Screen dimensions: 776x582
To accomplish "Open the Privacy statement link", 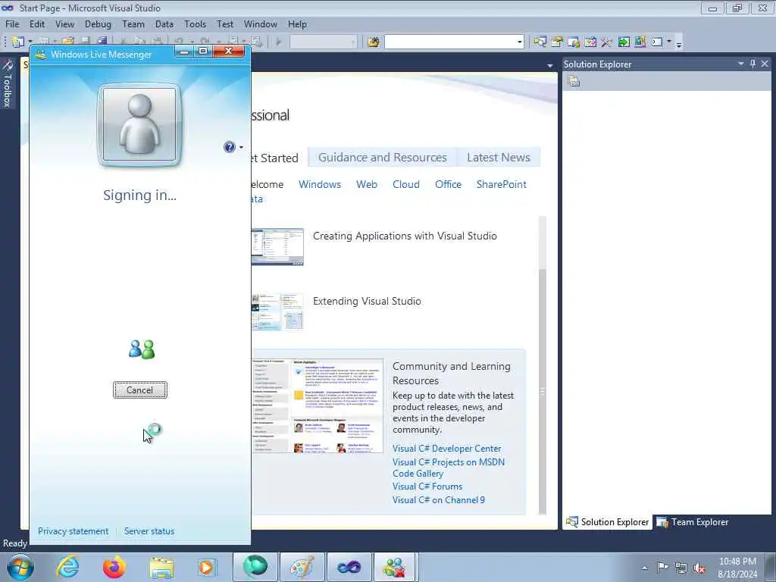I will coord(74,531).
